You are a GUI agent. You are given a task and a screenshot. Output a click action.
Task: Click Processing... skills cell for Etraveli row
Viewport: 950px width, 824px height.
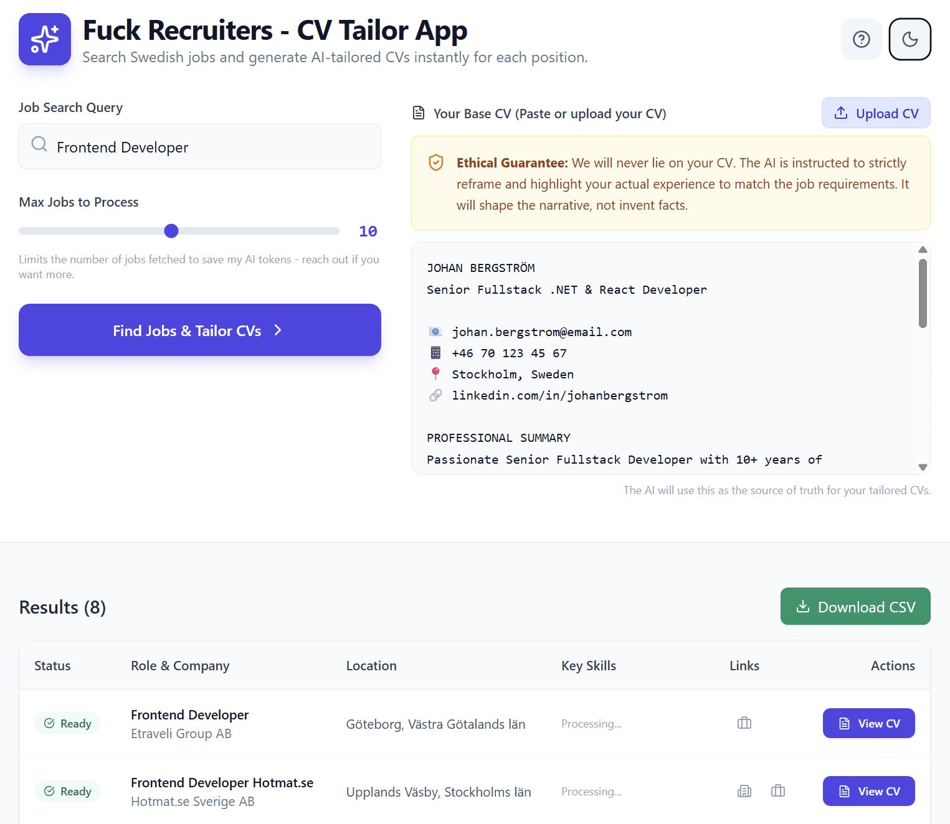[x=591, y=723]
